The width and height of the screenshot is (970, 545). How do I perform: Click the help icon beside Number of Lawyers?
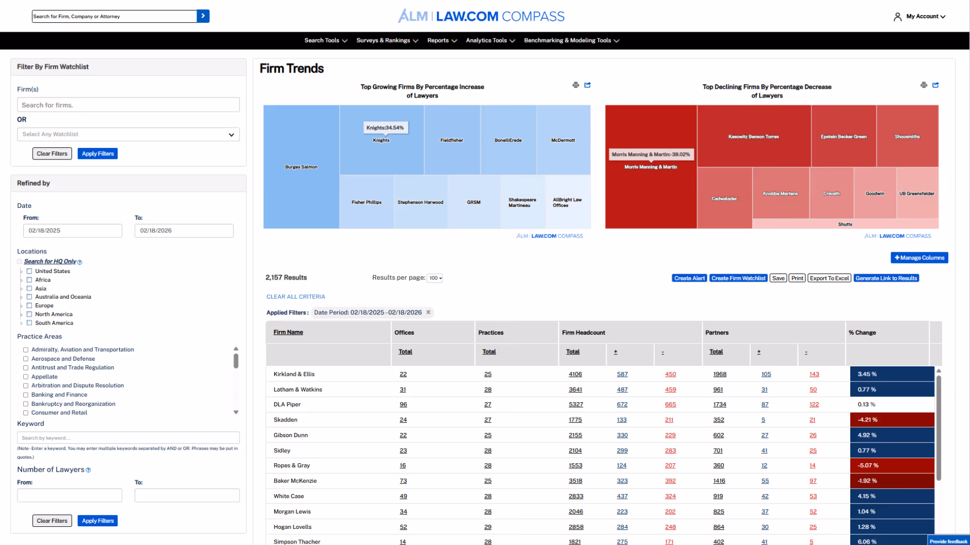pos(88,470)
